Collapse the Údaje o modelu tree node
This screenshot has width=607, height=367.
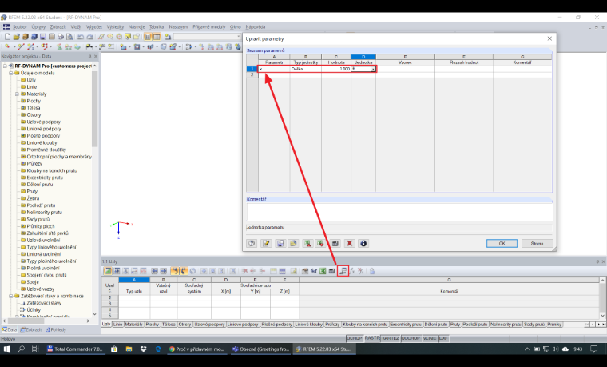pos(11,73)
